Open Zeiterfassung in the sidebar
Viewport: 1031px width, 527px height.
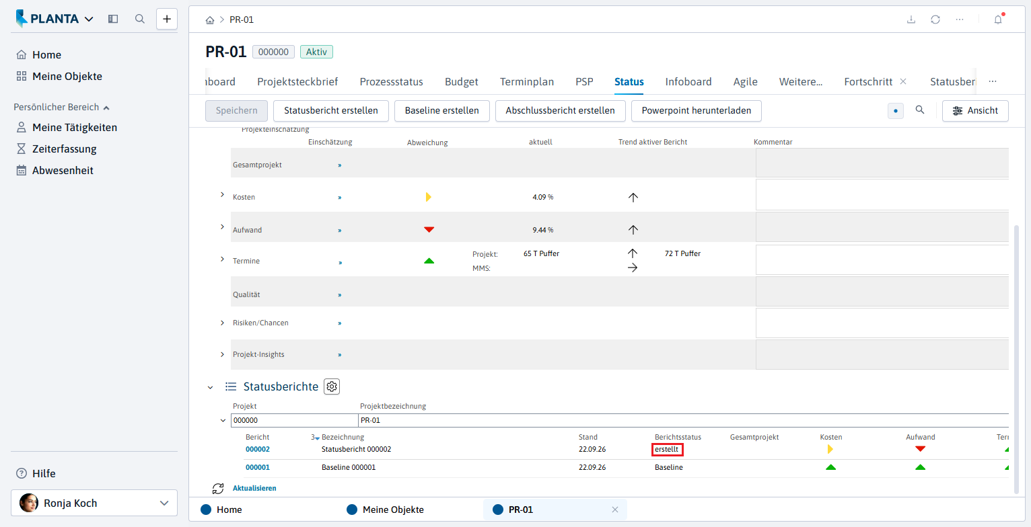(65, 149)
